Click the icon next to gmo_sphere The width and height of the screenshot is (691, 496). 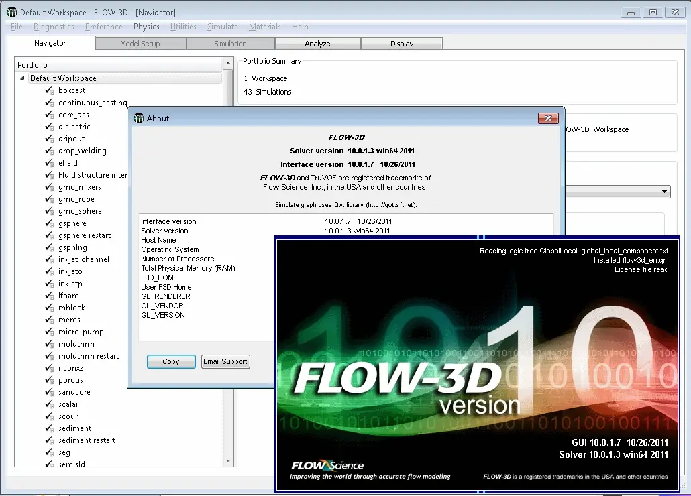point(50,211)
